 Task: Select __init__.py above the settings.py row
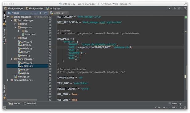[x=25, y=63]
